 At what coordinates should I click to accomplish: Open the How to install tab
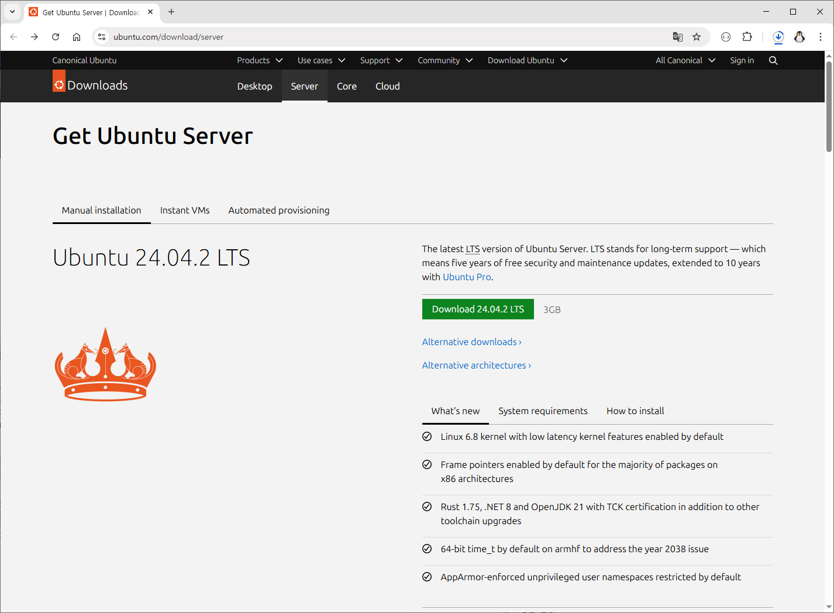click(635, 411)
